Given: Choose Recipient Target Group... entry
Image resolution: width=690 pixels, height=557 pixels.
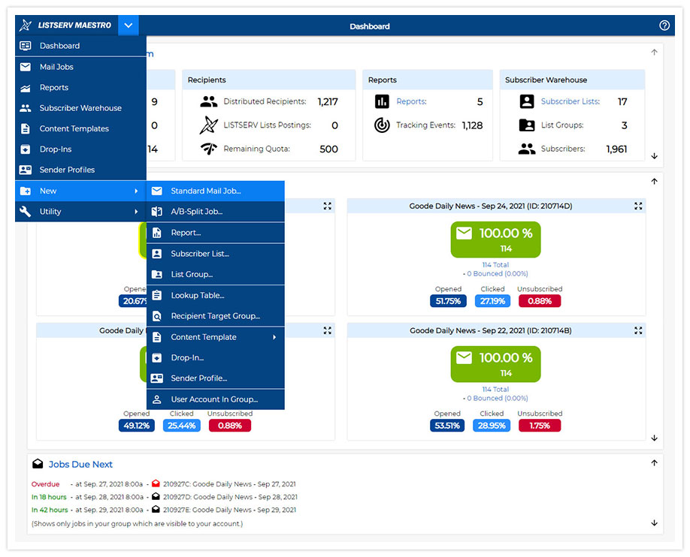Looking at the screenshot, I should coord(215,316).
